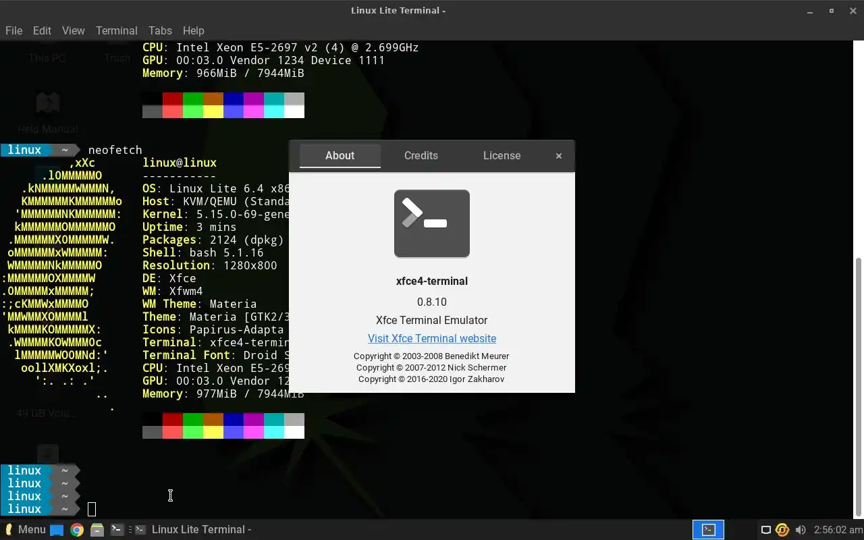Viewport: 864px width, 540px height.
Task: Click the blue show desktop icon
Action: click(57, 530)
